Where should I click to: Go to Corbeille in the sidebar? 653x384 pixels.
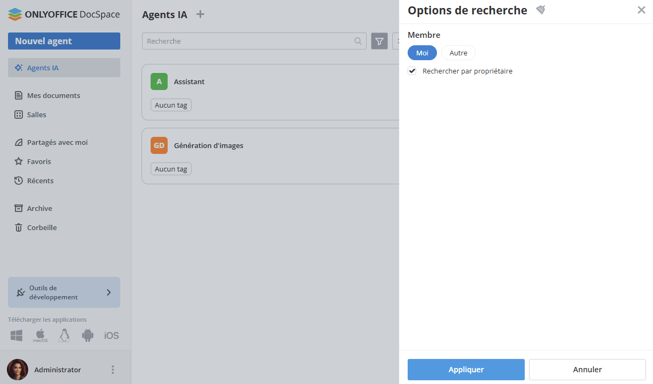tap(42, 228)
